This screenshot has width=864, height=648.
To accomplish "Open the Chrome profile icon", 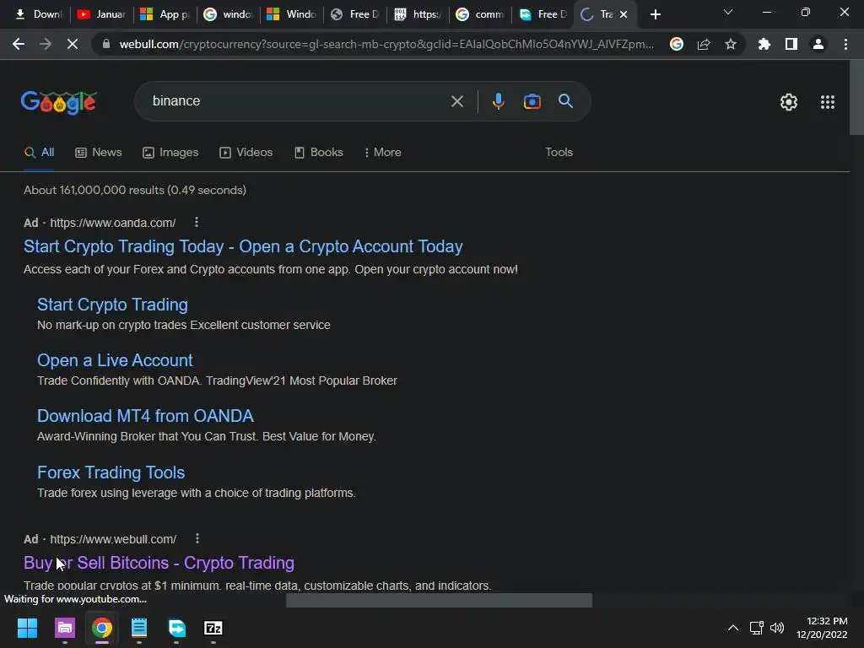I will [818, 44].
